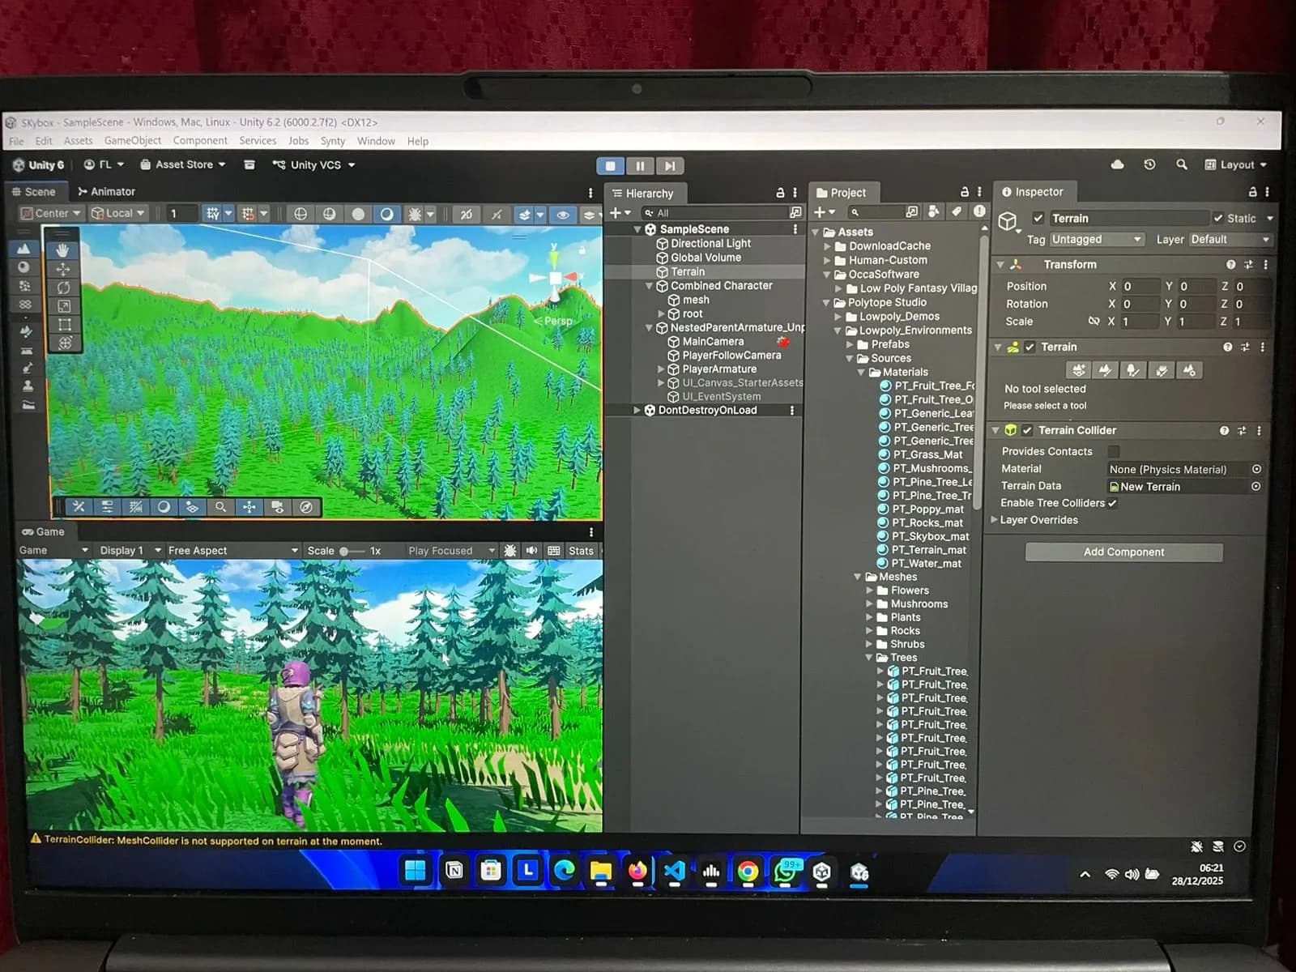Open Terrain component help icon
Screen dimensions: 1296x972
(x=1228, y=347)
